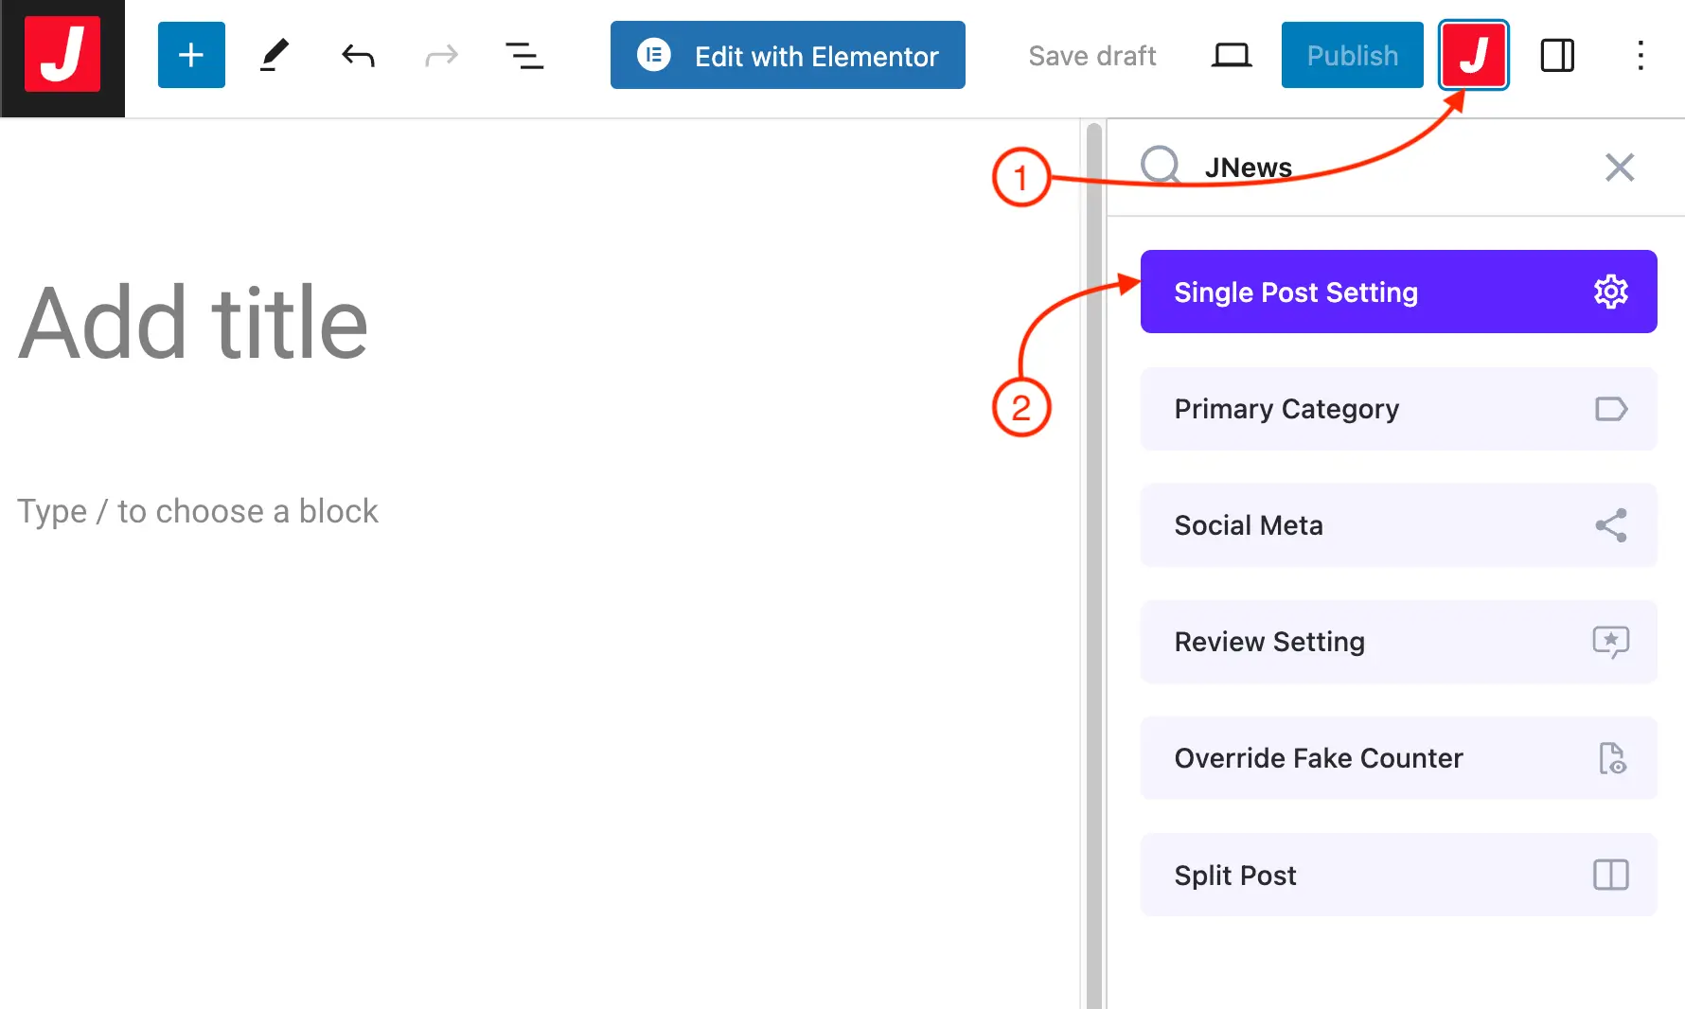The height and width of the screenshot is (1009, 1685).
Task: Close the JNews panel with X
Action: 1620,168
